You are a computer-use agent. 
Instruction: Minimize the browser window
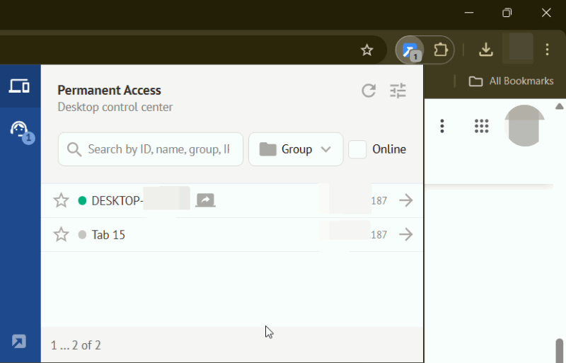(469, 13)
